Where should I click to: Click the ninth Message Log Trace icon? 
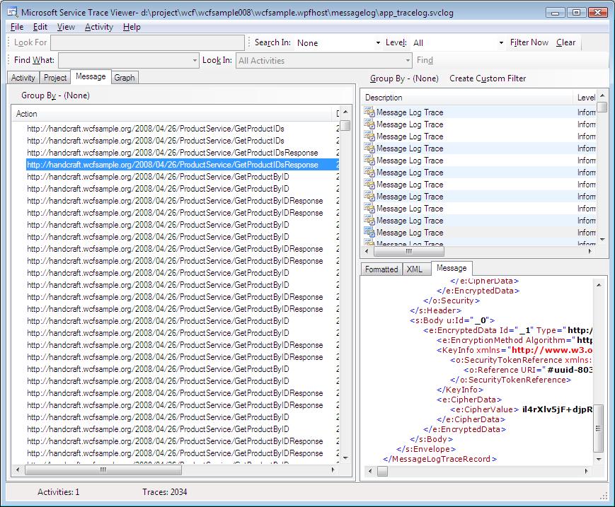[x=369, y=209]
